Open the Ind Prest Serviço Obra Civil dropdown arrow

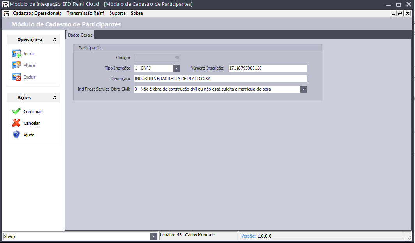(304, 89)
